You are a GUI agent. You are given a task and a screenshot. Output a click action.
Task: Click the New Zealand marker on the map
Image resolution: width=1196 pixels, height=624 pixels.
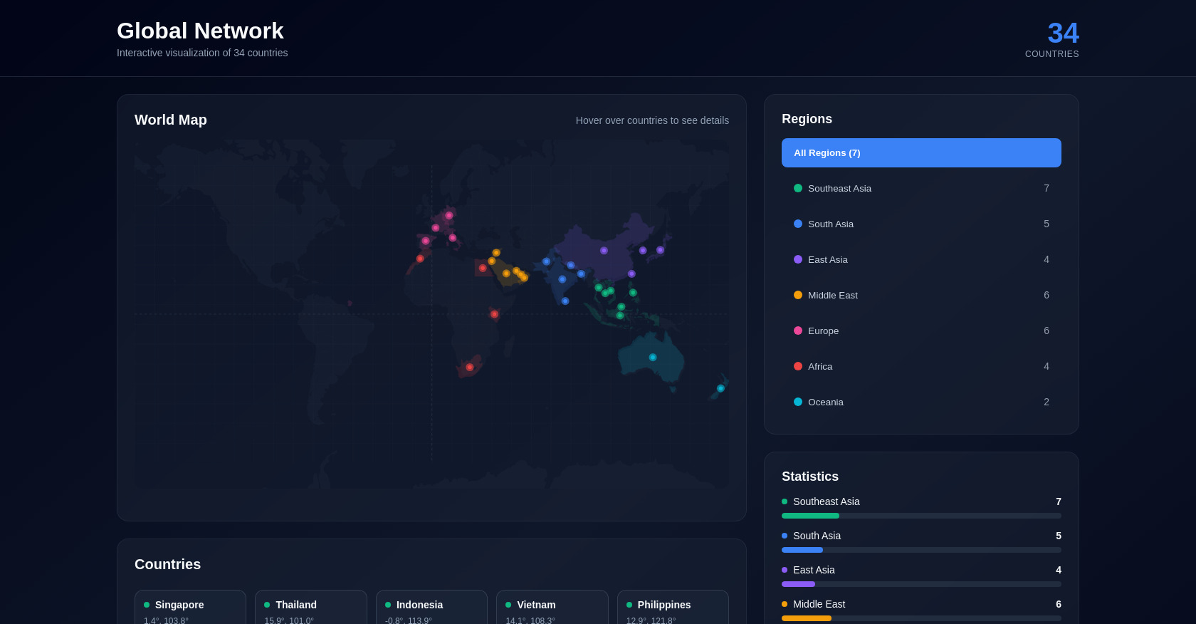pos(720,388)
